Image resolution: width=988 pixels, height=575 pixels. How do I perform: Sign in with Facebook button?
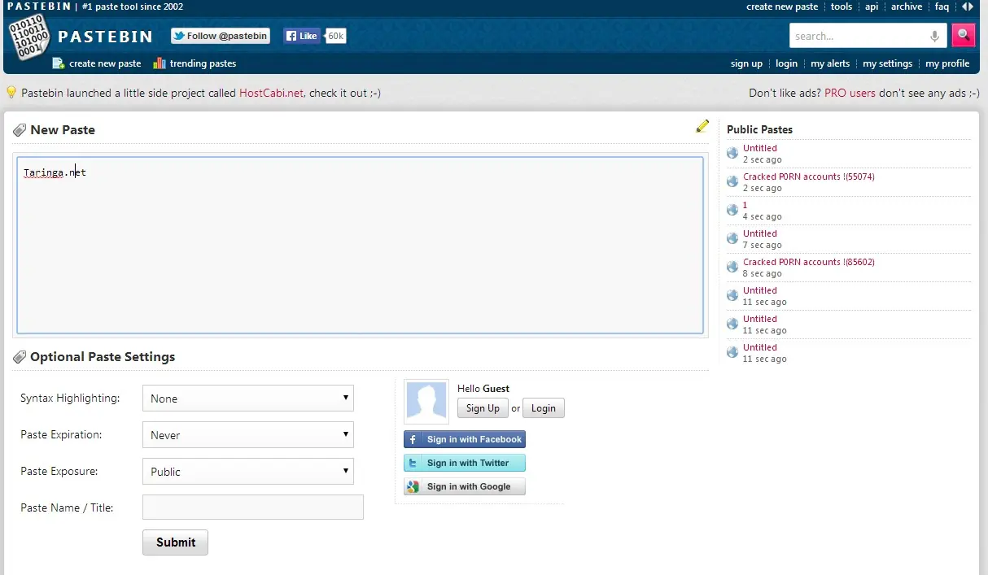click(x=465, y=439)
